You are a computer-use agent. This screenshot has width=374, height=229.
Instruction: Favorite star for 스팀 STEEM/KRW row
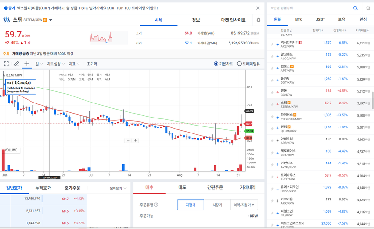point(272,104)
